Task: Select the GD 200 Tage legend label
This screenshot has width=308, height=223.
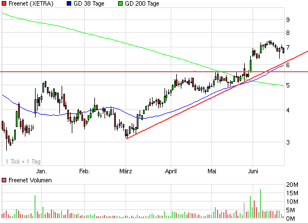Action: pos(142,3)
